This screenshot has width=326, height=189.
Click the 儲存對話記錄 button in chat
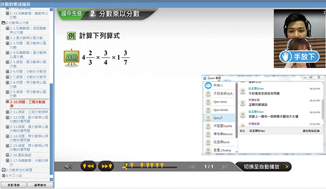[x=311, y=131]
